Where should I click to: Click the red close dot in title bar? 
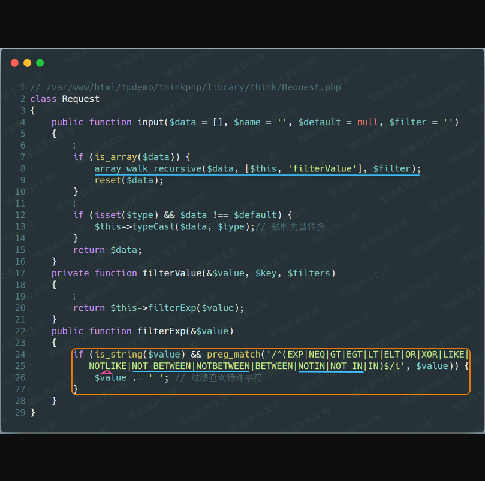coord(14,63)
